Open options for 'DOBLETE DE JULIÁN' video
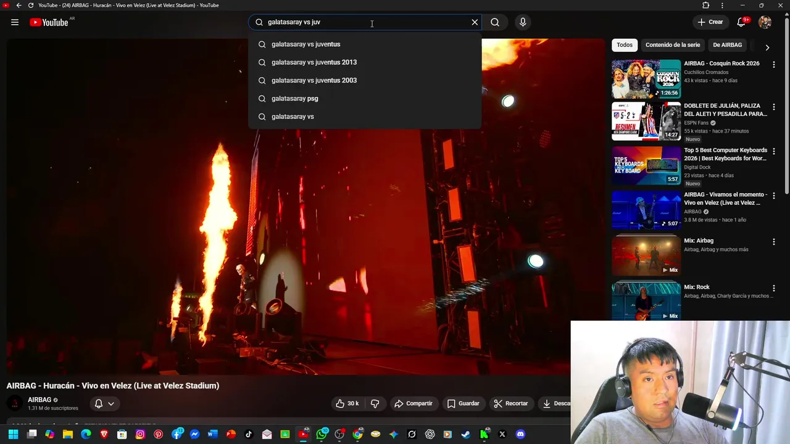The height and width of the screenshot is (444, 790). [774, 107]
